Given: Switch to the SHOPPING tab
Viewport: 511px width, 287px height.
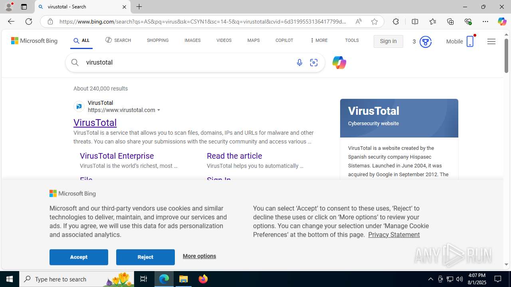Looking at the screenshot, I should (x=158, y=40).
